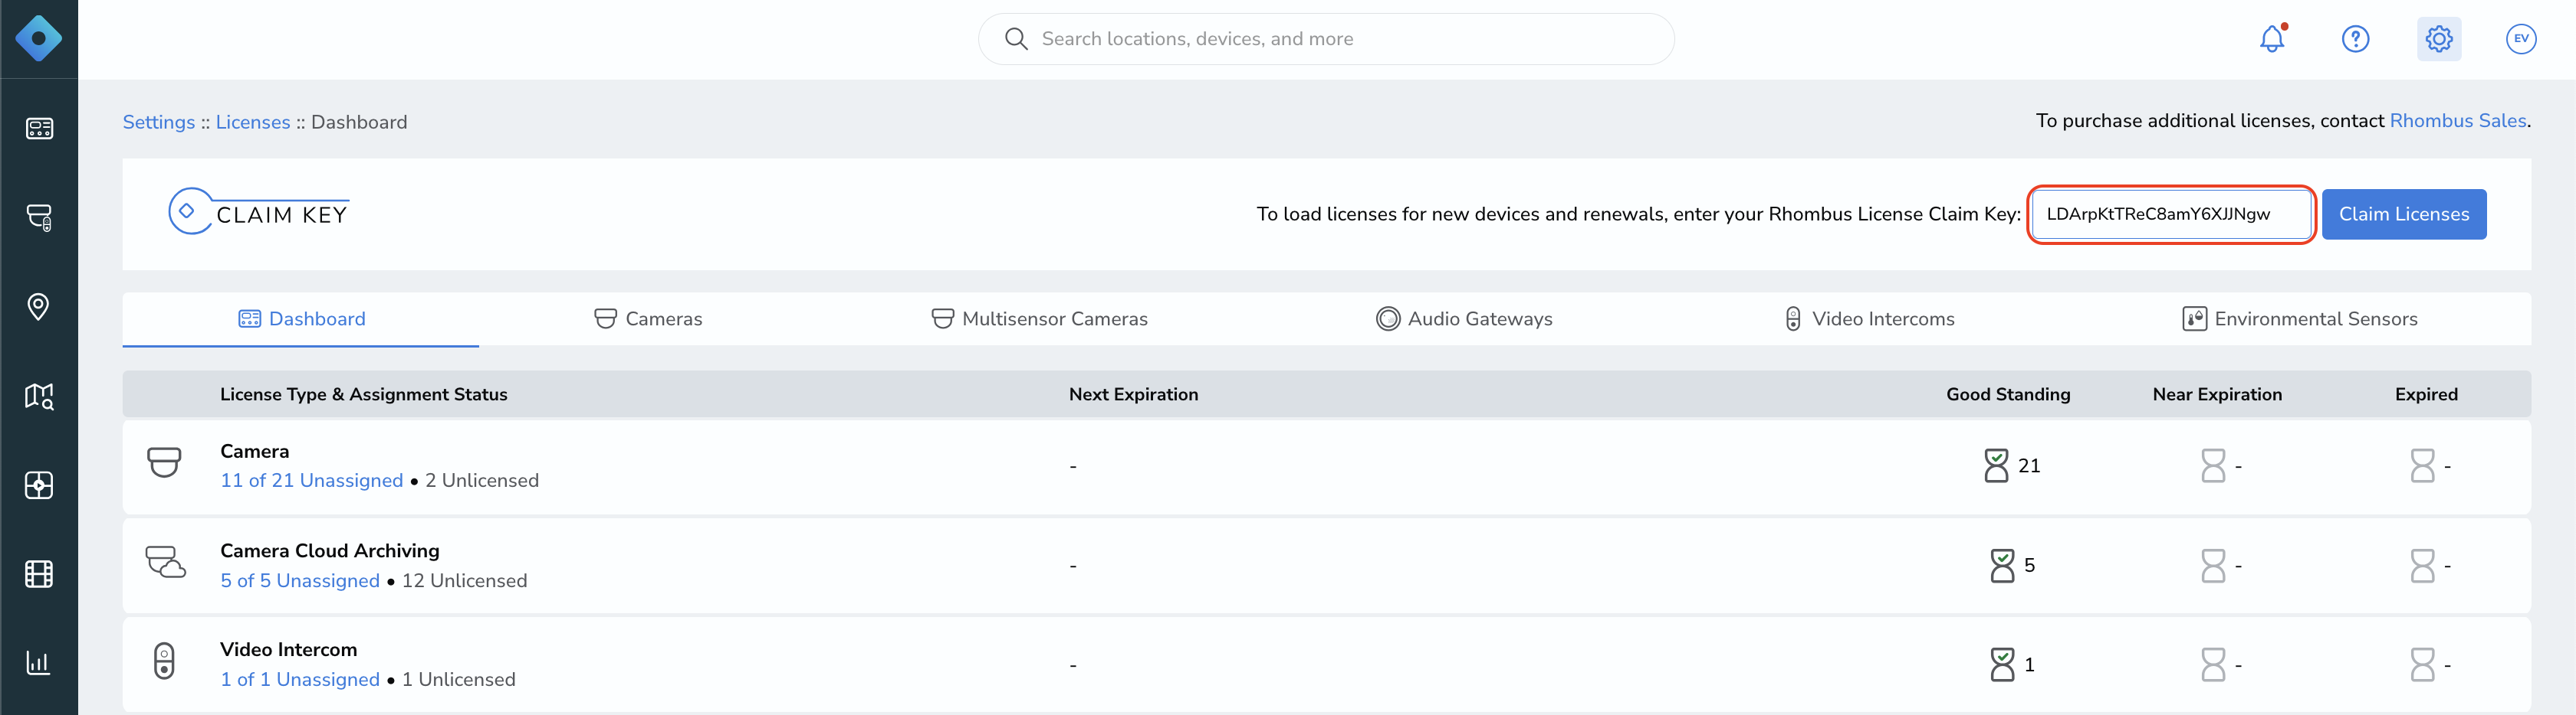The image size is (2576, 715).
Task: Click Video Intercom expired hourglass icon
Action: pyautogui.click(x=2422, y=664)
